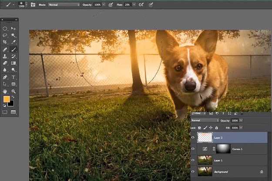Expand the Flow percentage dropdown arrow
Image resolution: width=272 pixels, height=181 pixels.
pos(133,4)
